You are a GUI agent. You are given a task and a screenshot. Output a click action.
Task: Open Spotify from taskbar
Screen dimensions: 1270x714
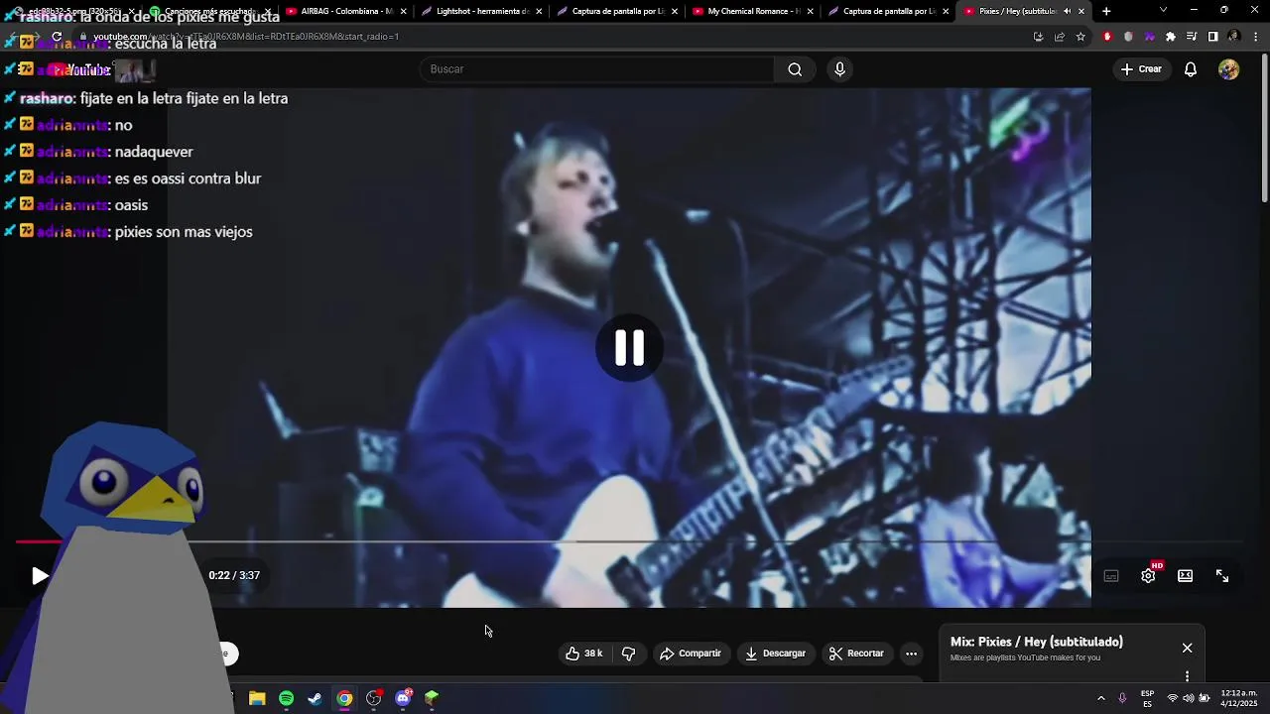286,698
